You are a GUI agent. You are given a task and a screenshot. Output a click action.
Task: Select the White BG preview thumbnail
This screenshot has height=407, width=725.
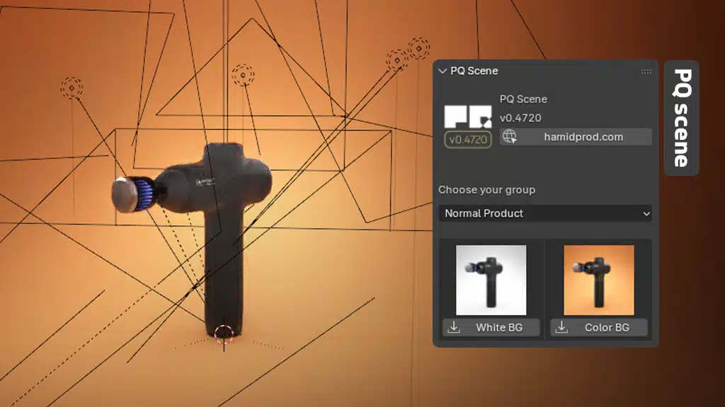pyautogui.click(x=491, y=280)
